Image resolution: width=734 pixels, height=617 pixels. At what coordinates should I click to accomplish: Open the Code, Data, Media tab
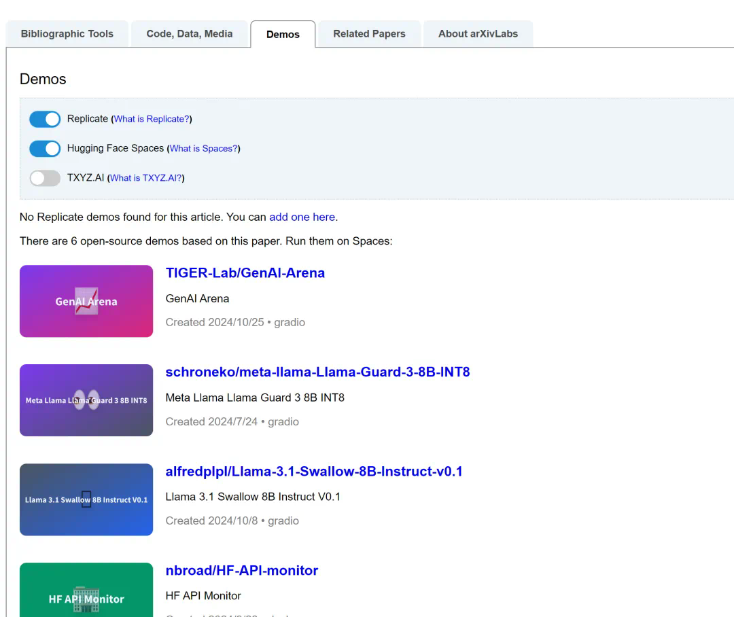point(190,34)
